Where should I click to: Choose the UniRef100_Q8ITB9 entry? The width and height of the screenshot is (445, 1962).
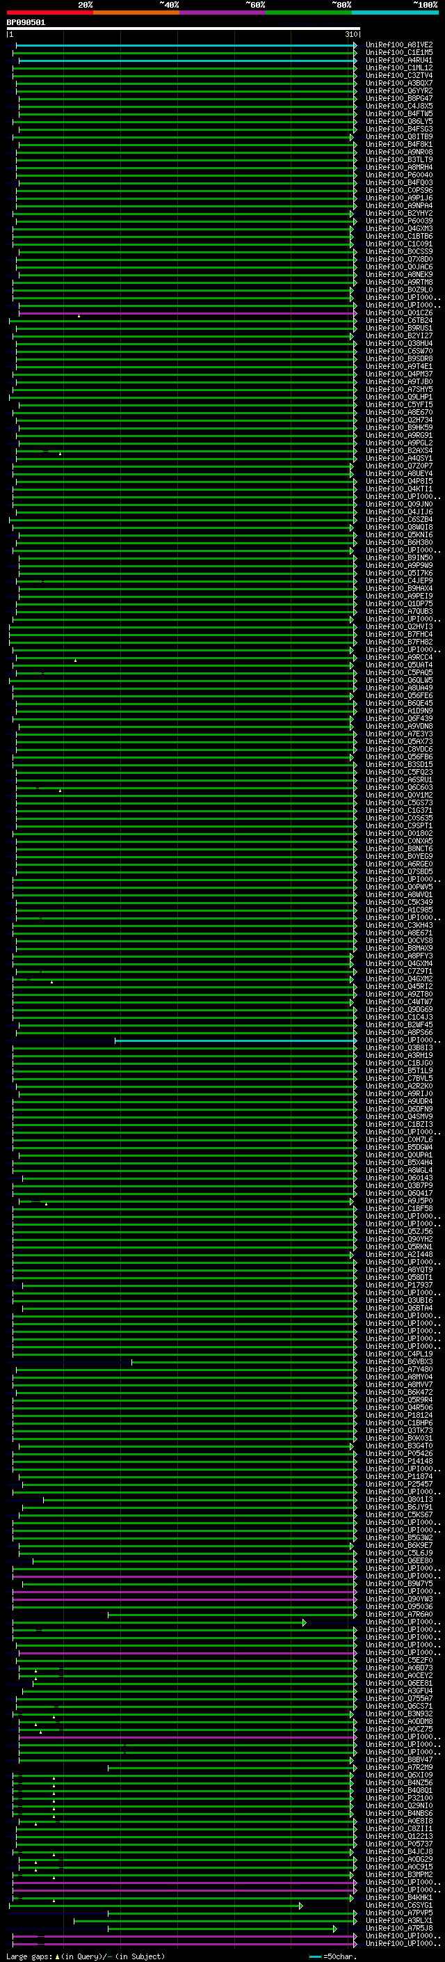399,137
